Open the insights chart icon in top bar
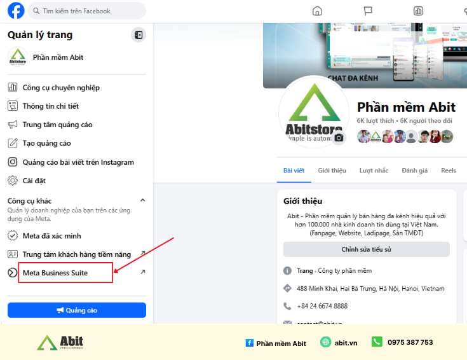 click(x=418, y=11)
